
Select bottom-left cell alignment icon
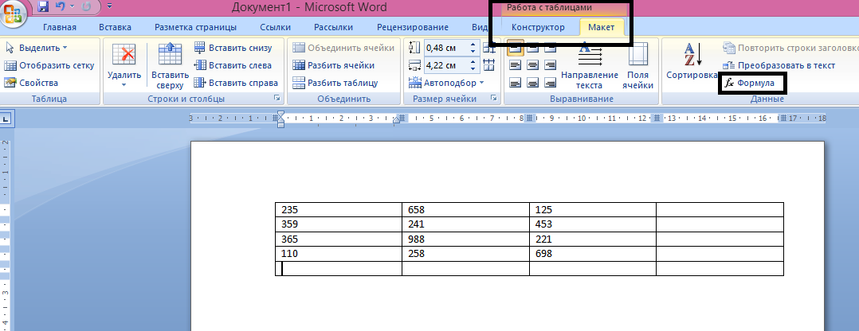coord(515,83)
